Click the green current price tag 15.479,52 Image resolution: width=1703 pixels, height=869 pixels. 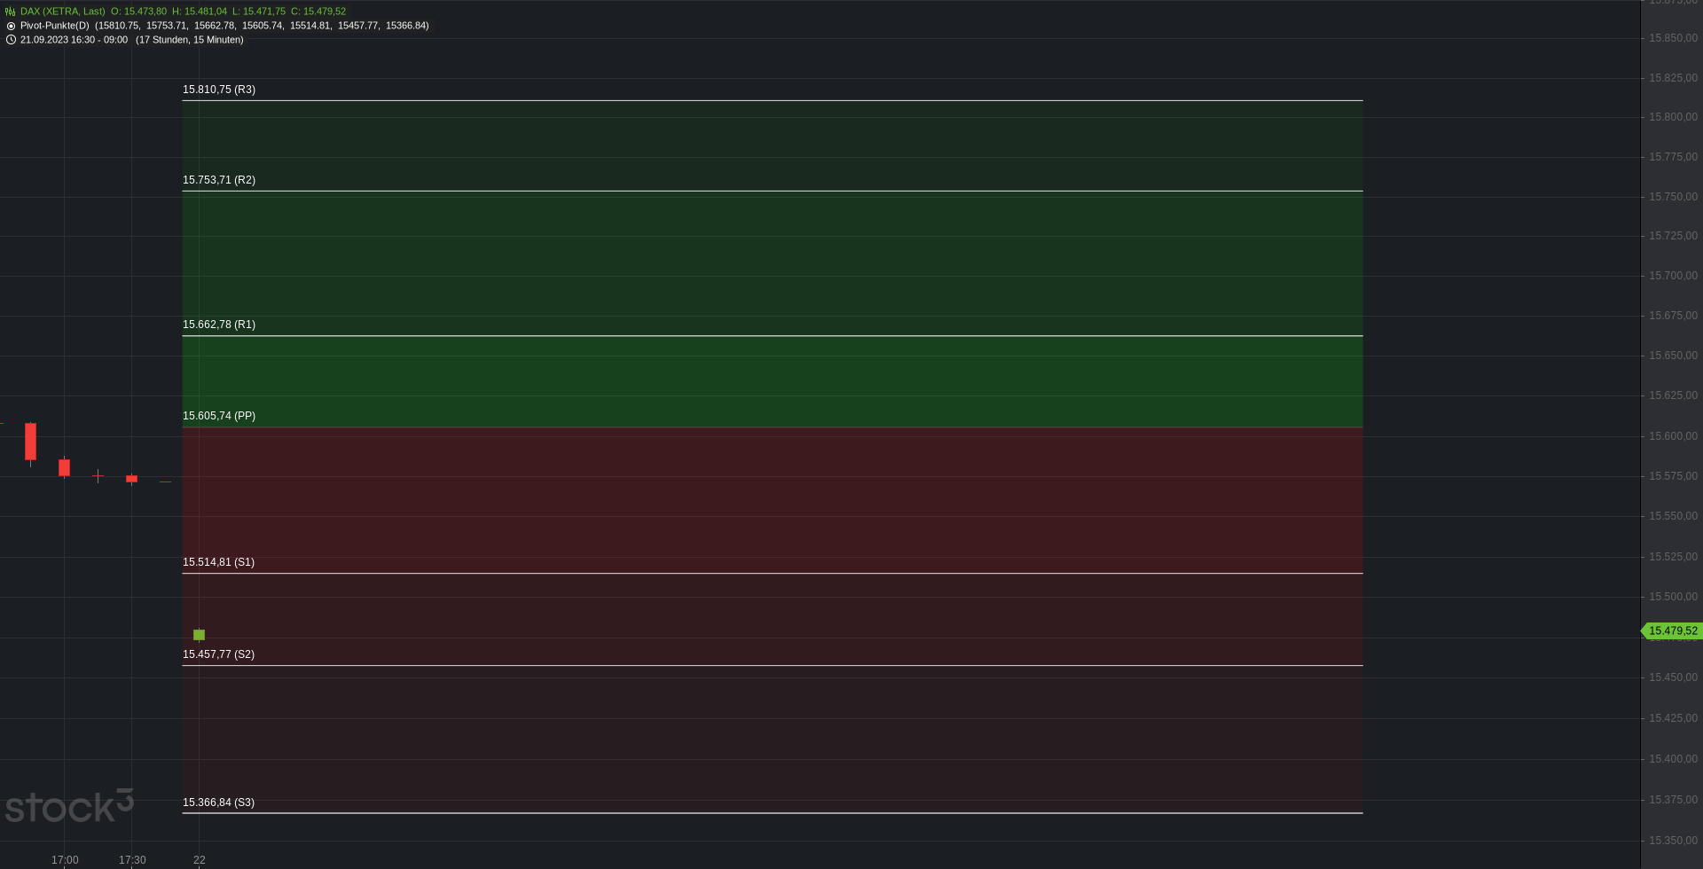click(x=1671, y=631)
